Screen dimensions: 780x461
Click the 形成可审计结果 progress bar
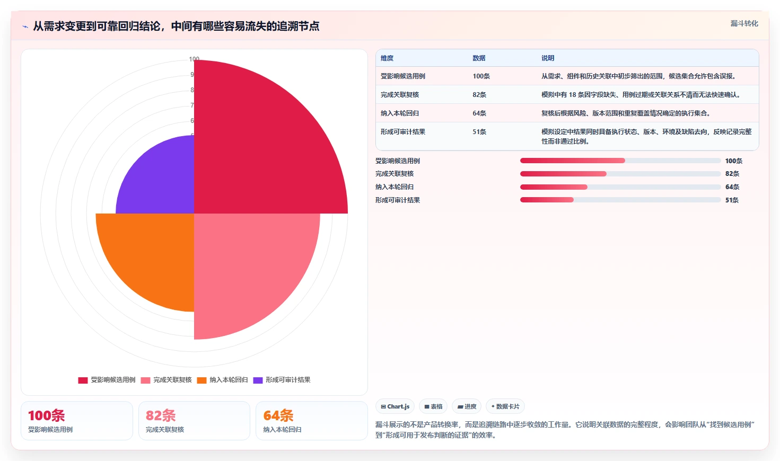click(620, 200)
